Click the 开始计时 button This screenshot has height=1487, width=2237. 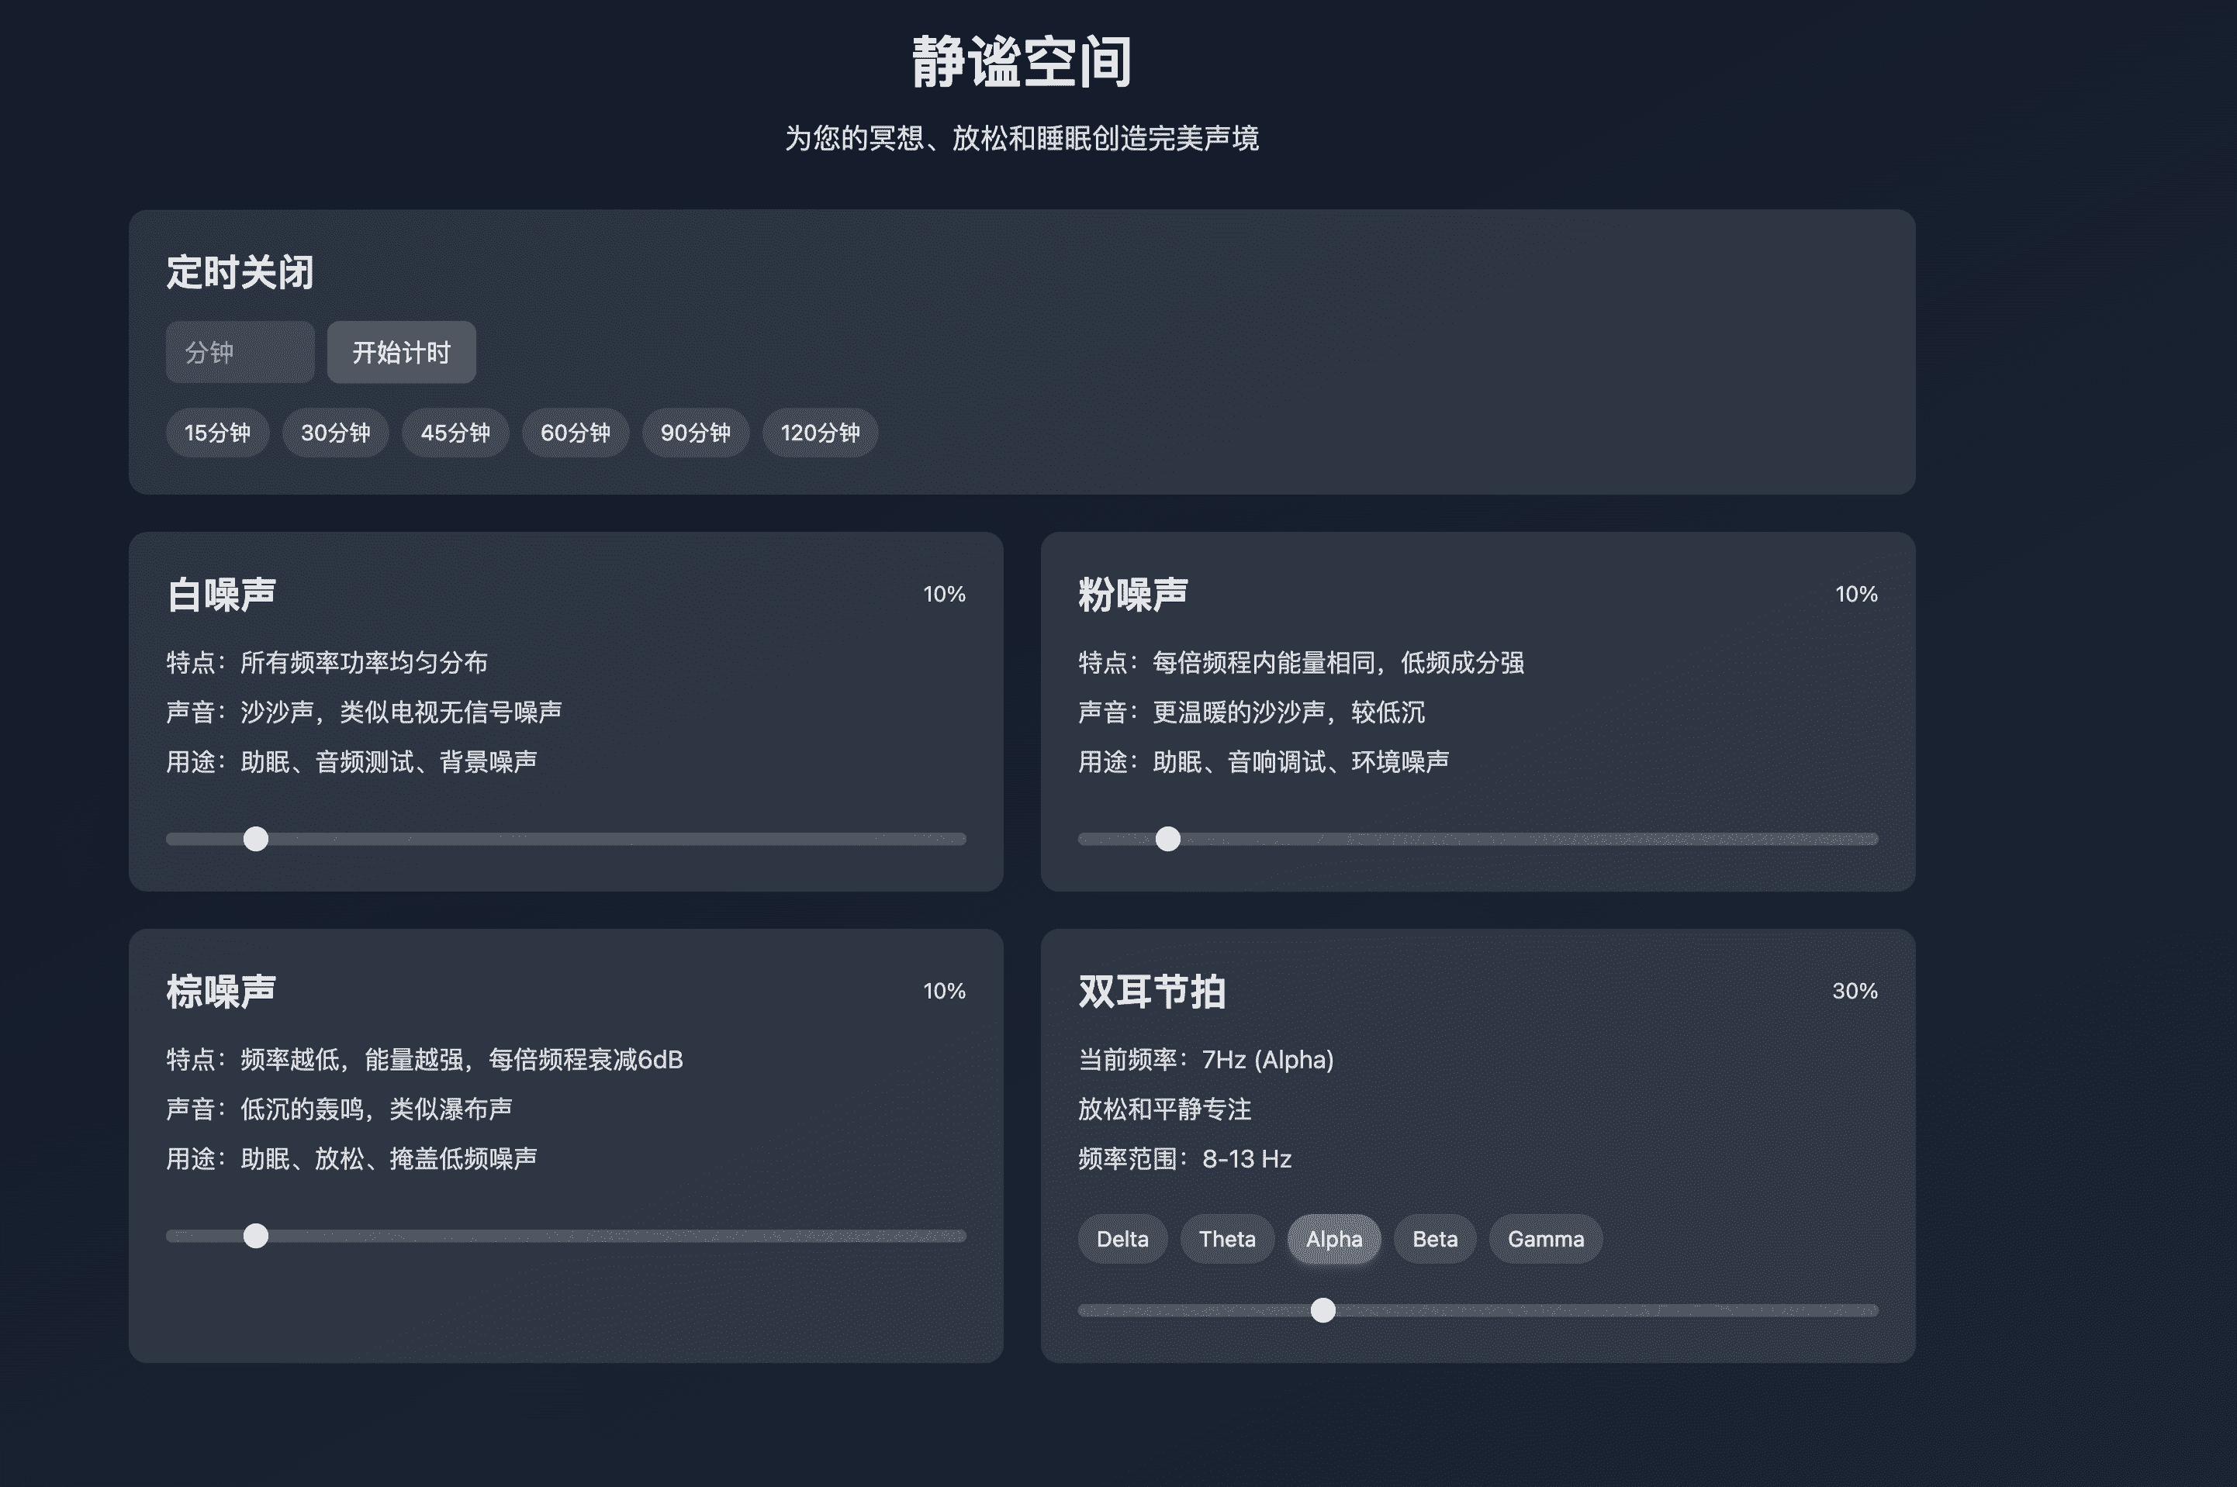[401, 352]
